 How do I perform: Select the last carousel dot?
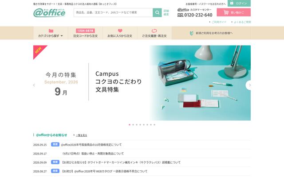coord(154,125)
